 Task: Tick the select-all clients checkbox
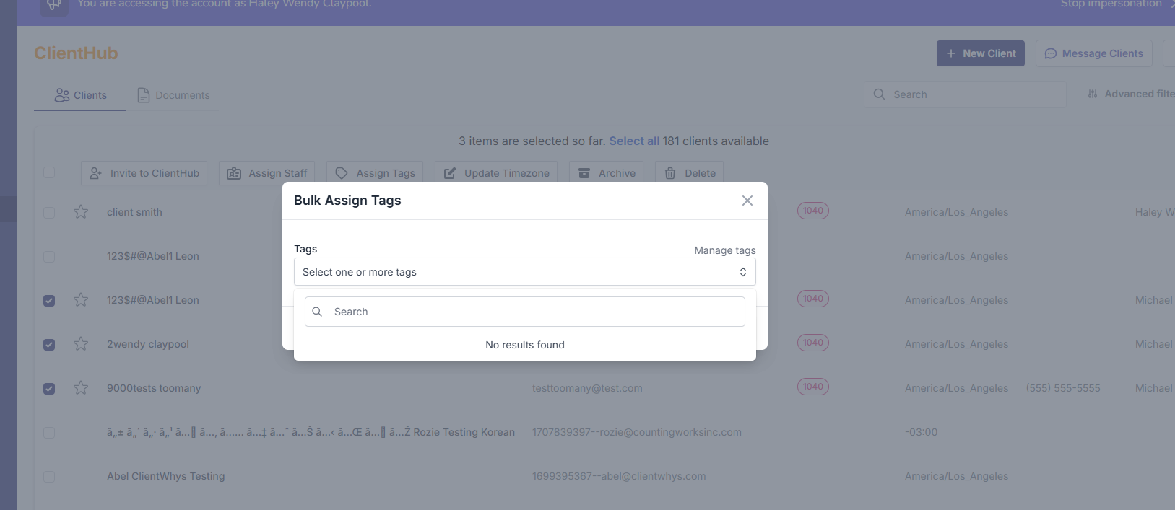[x=49, y=172]
